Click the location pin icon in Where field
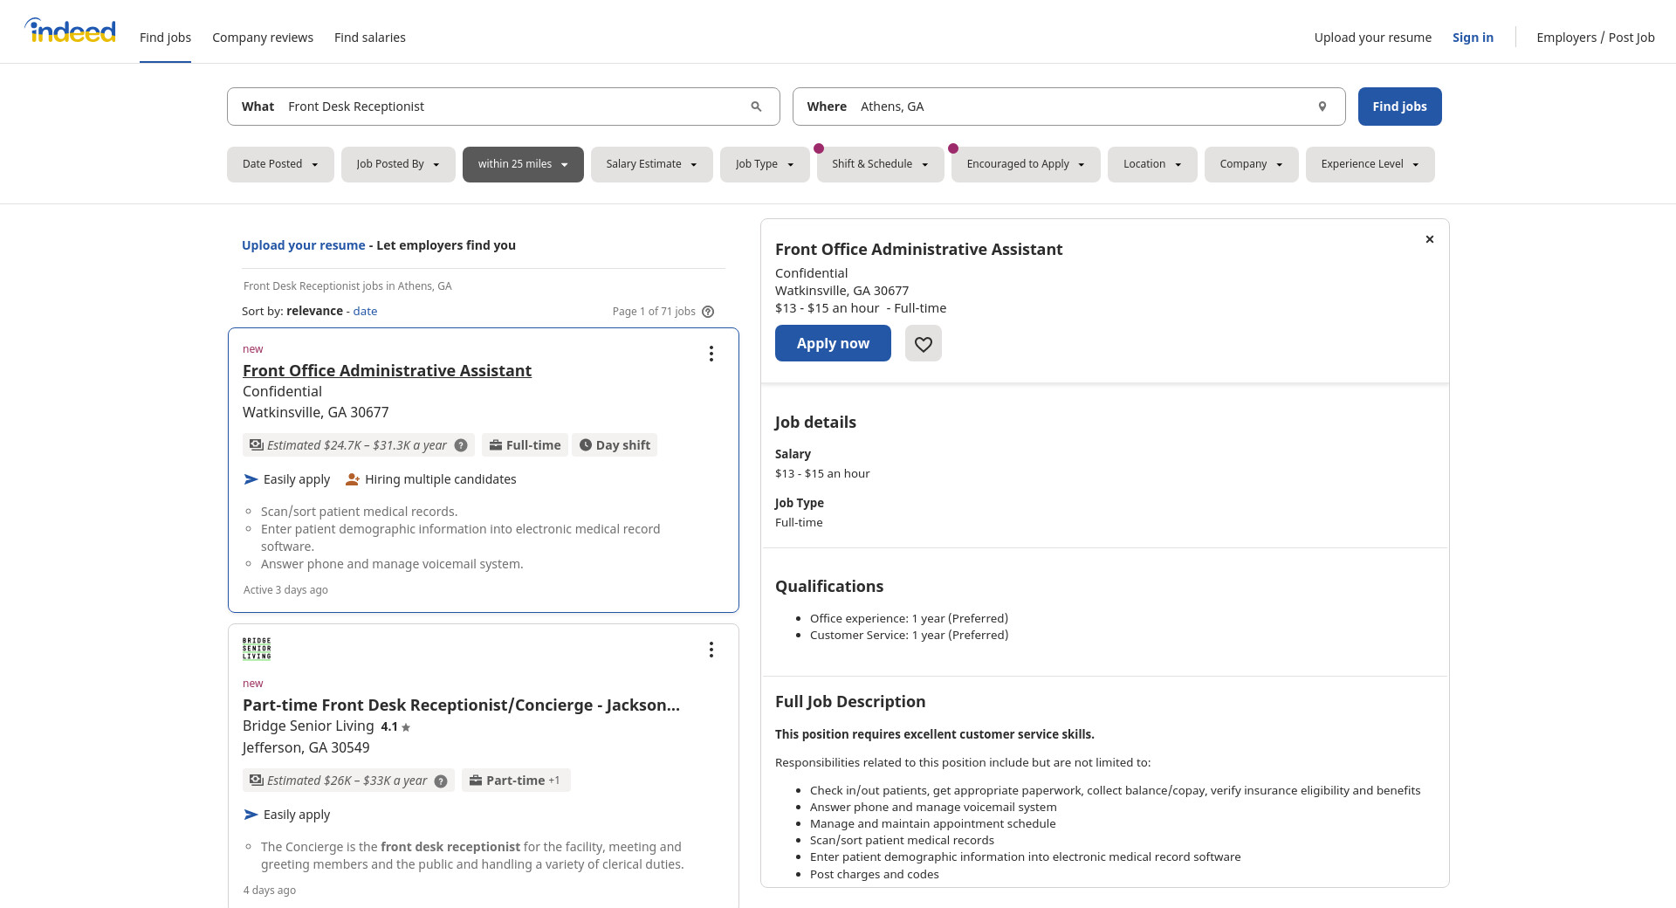This screenshot has width=1676, height=908. [1322, 107]
